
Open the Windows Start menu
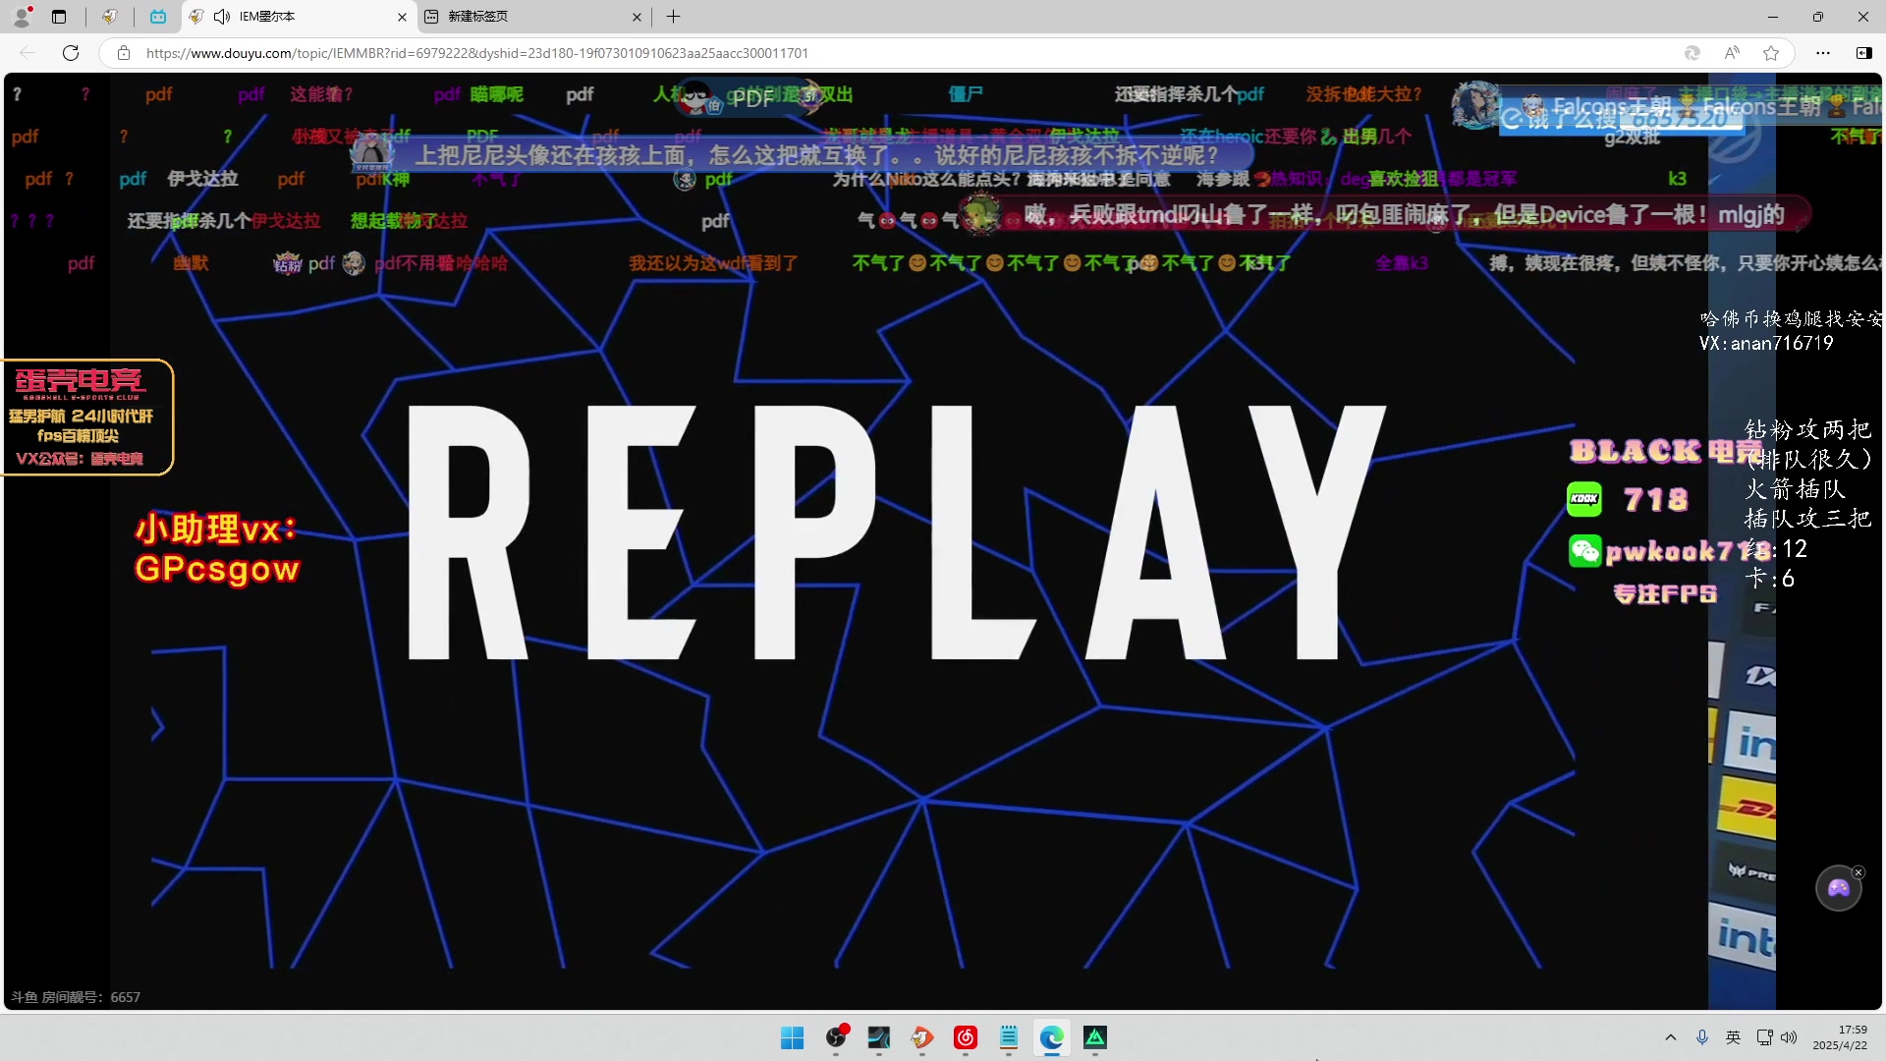coord(792,1037)
